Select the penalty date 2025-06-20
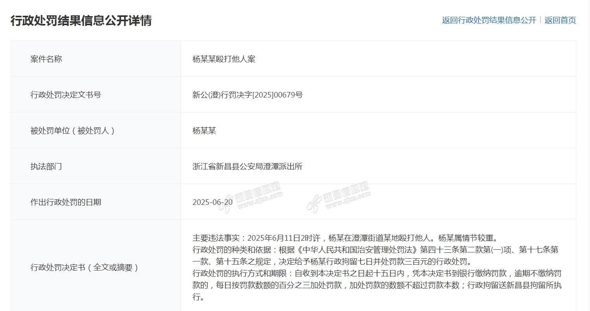The height and width of the screenshot is (311, 590). (x=213, y=202)
